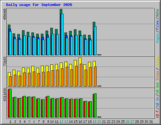Click day label '18' on the x-axis

(90, 122)
